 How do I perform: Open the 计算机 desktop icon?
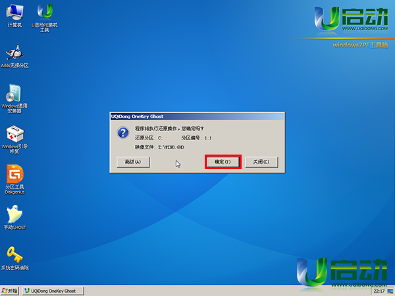click(x=14, y=15)
